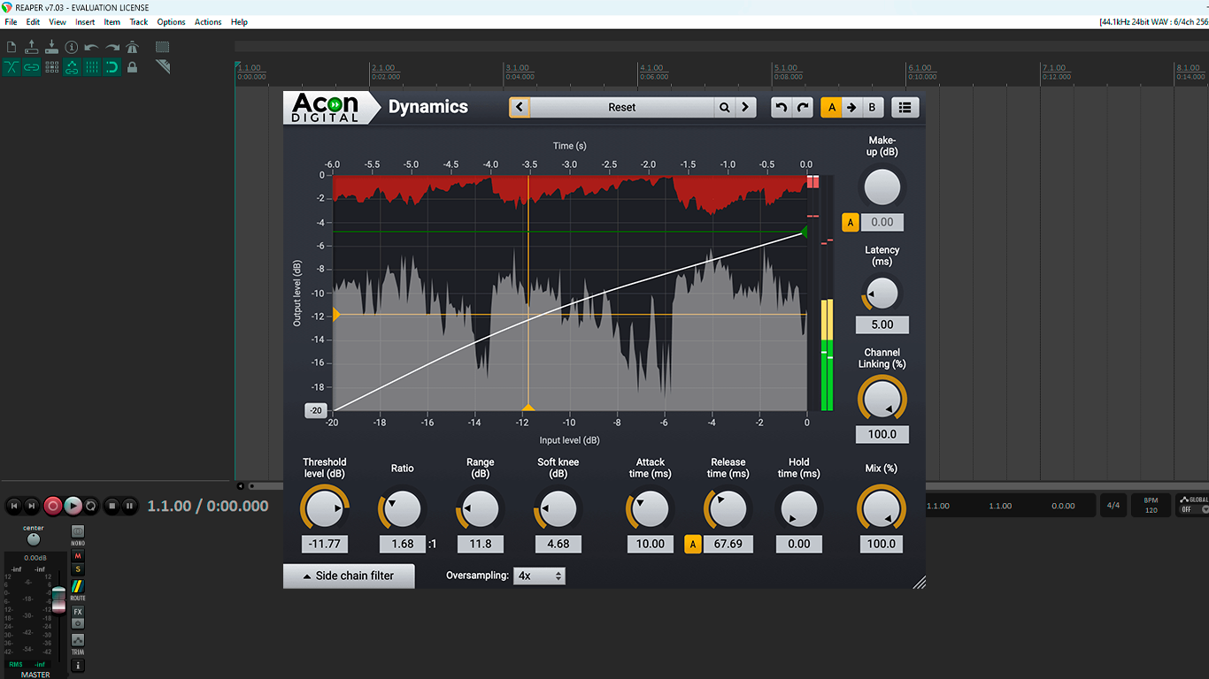Mute the master track
This screenshot has width=1209, height=679.
78,556
